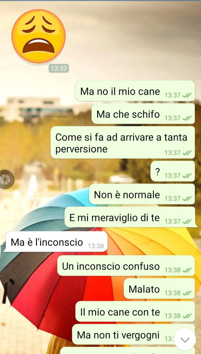Image resolution: width=201 pixels, height=354 pixels.
Task: Tap the 'Un inconscio confuso' message
Action: 126,266
